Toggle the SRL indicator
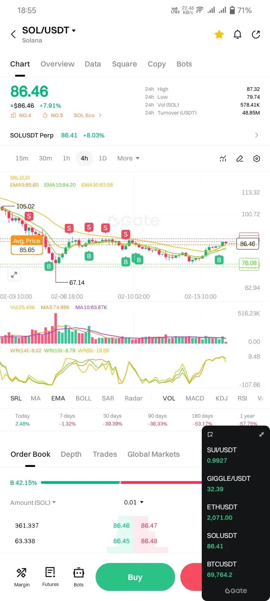Viewport: 270px width, 601px height. (16, 398)
